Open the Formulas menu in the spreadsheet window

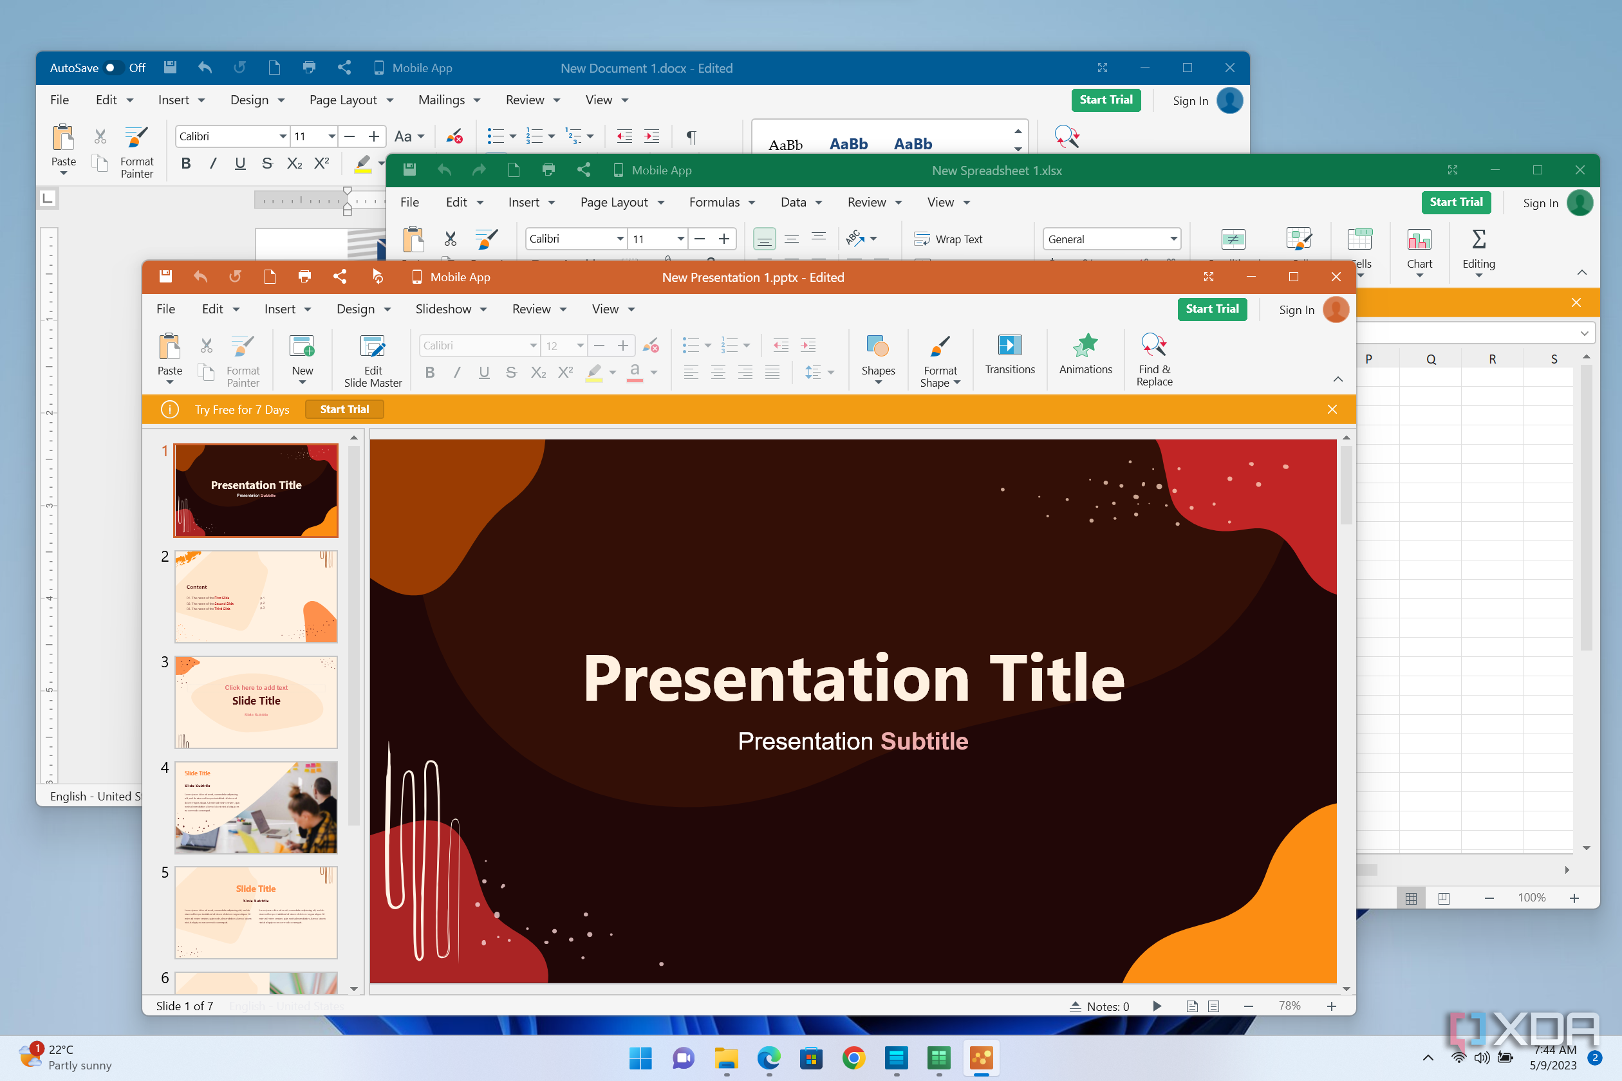click(x=722, y=202)
